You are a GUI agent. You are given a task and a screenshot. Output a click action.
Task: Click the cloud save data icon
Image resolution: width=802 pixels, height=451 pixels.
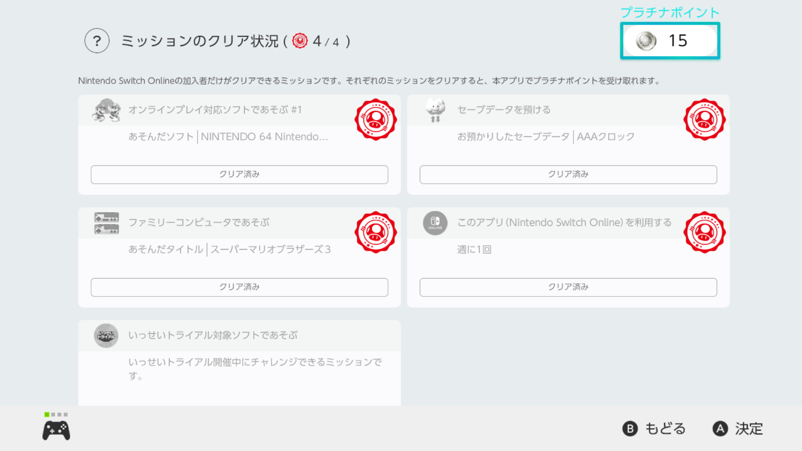[435, 111]
